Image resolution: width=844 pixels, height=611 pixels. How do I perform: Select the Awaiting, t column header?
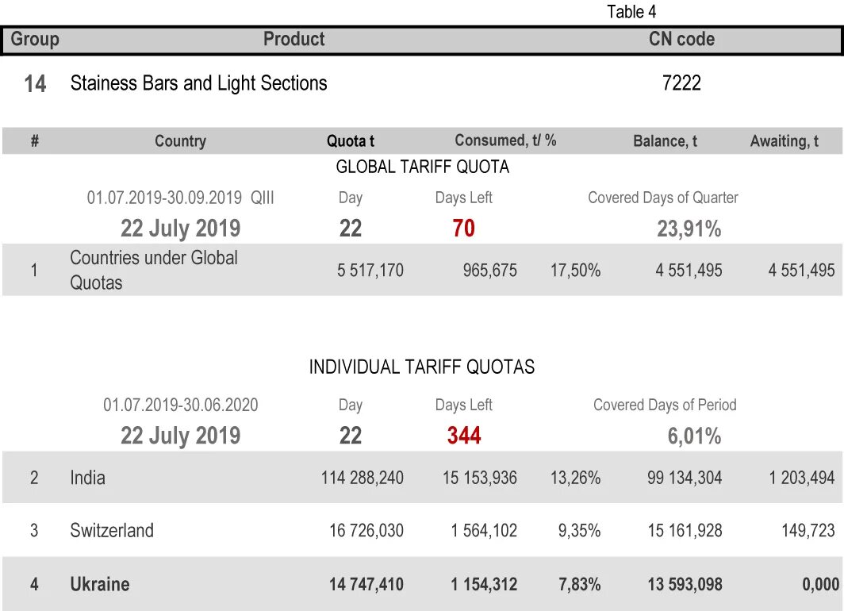pyautogui.click(x=785, y=141)
